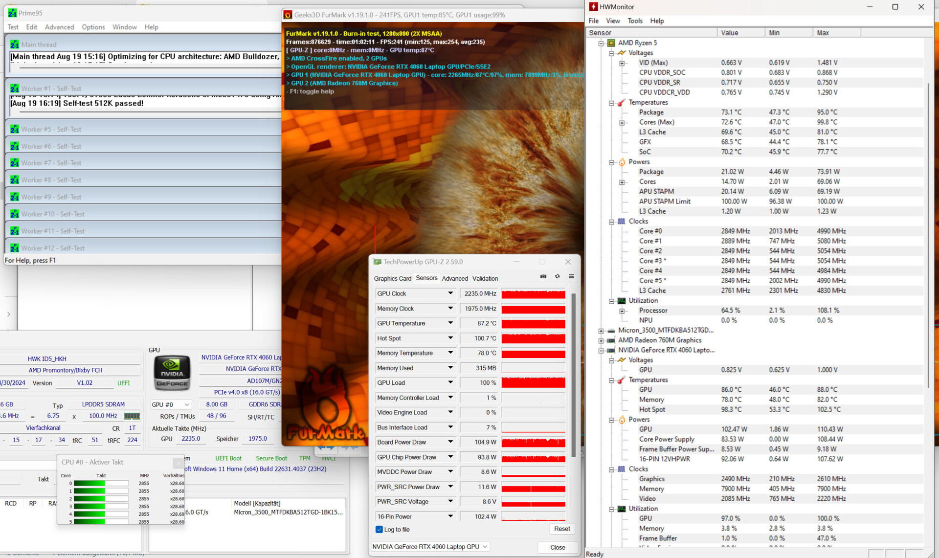939x558 pixels.
Task: Click the NVIDIA GeForce logo image
Action: point(172,373)
